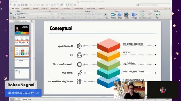Open the SmartArt ribbon tab
181x101 pixels.
coord(55,8)
